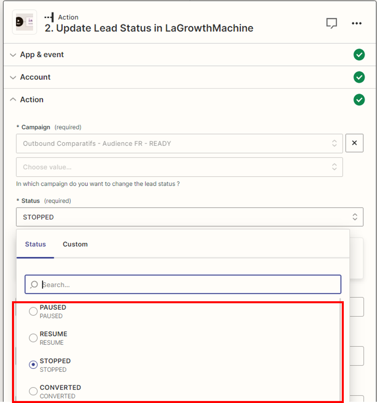
Task: Open the Campaign dropdown field
Action: (179, 143)
